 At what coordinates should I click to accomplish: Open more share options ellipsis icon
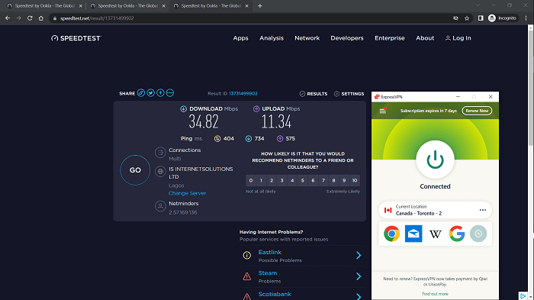tap(170, 93)
